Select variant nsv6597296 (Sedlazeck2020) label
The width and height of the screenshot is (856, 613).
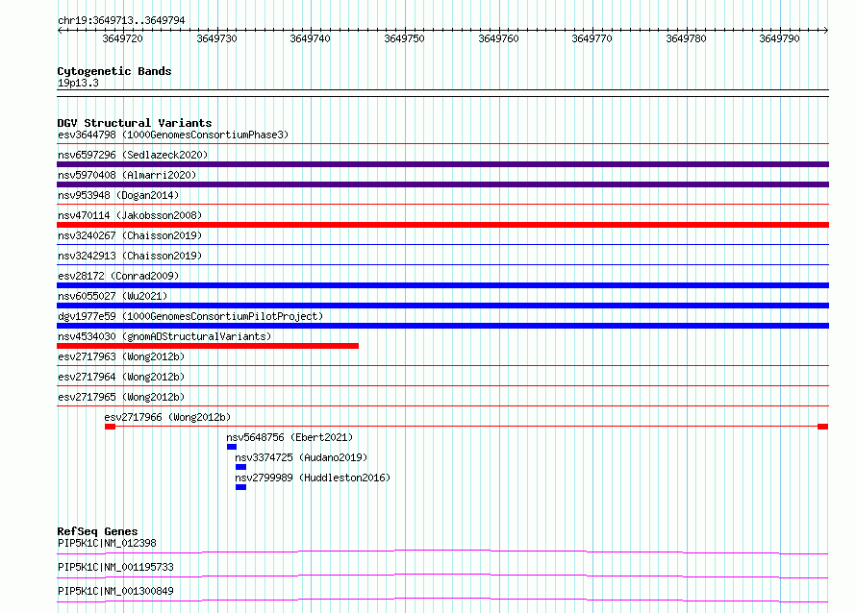tap(133, 155)
